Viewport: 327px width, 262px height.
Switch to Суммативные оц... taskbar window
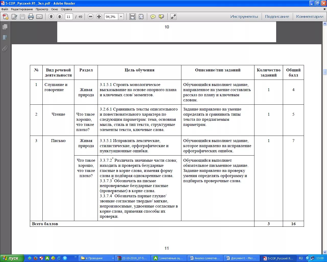[x=169, y=258]
